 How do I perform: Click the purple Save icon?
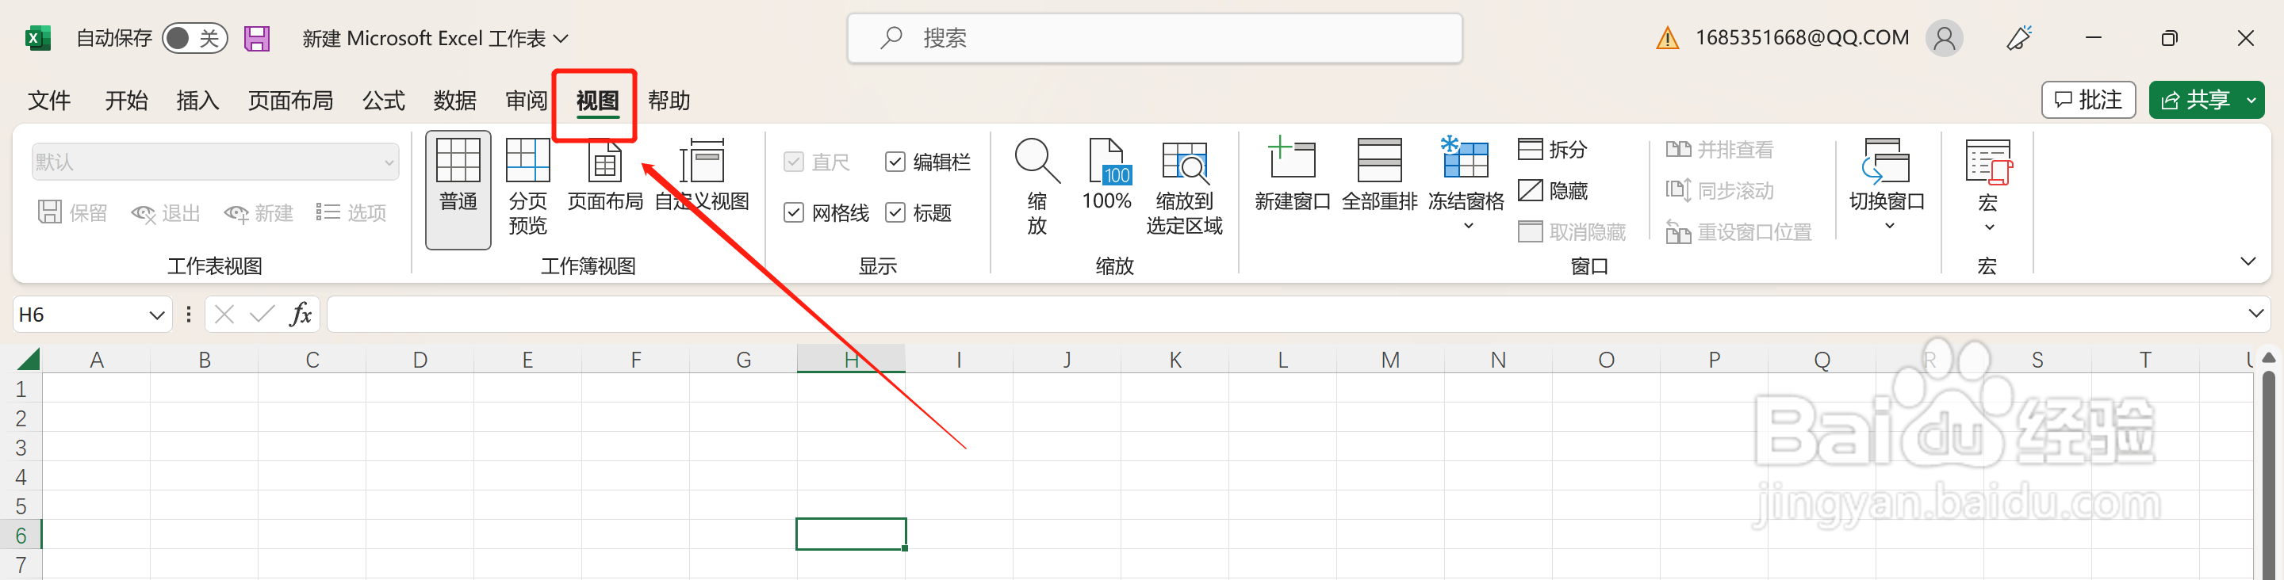pos(257,38)
